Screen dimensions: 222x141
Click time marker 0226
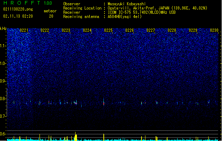coord(130,30)
